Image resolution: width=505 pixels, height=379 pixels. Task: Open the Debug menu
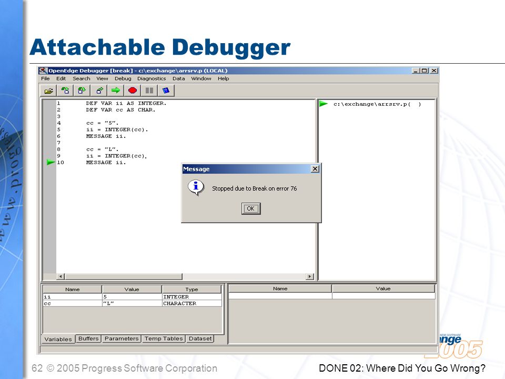(123, 78)
